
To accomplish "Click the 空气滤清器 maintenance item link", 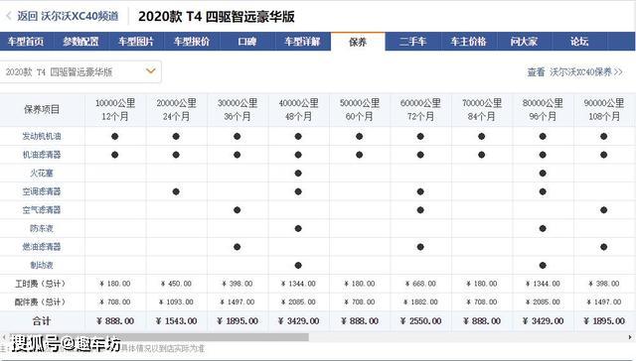I will coord(42,210).
